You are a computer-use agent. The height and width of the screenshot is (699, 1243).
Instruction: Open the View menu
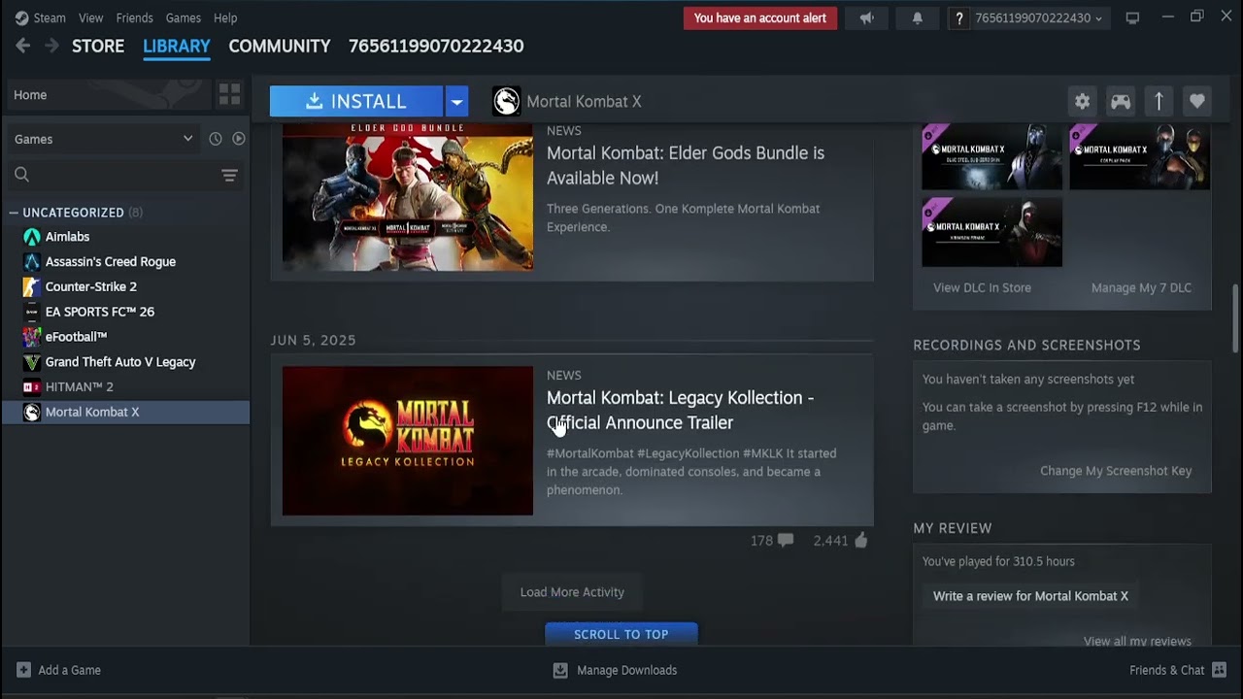(90, 17)
